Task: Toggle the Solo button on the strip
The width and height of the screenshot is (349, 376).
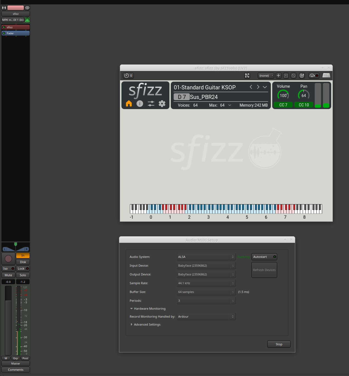Action: click(23, 275)
